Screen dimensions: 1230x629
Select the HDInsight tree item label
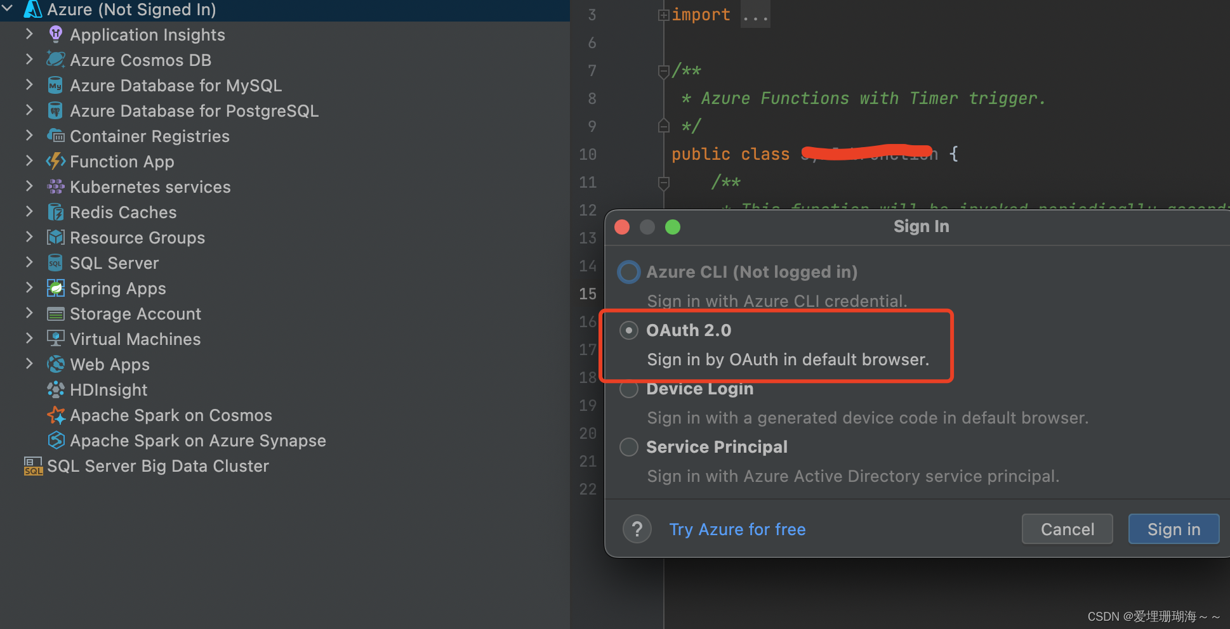(x=109, y=390)
